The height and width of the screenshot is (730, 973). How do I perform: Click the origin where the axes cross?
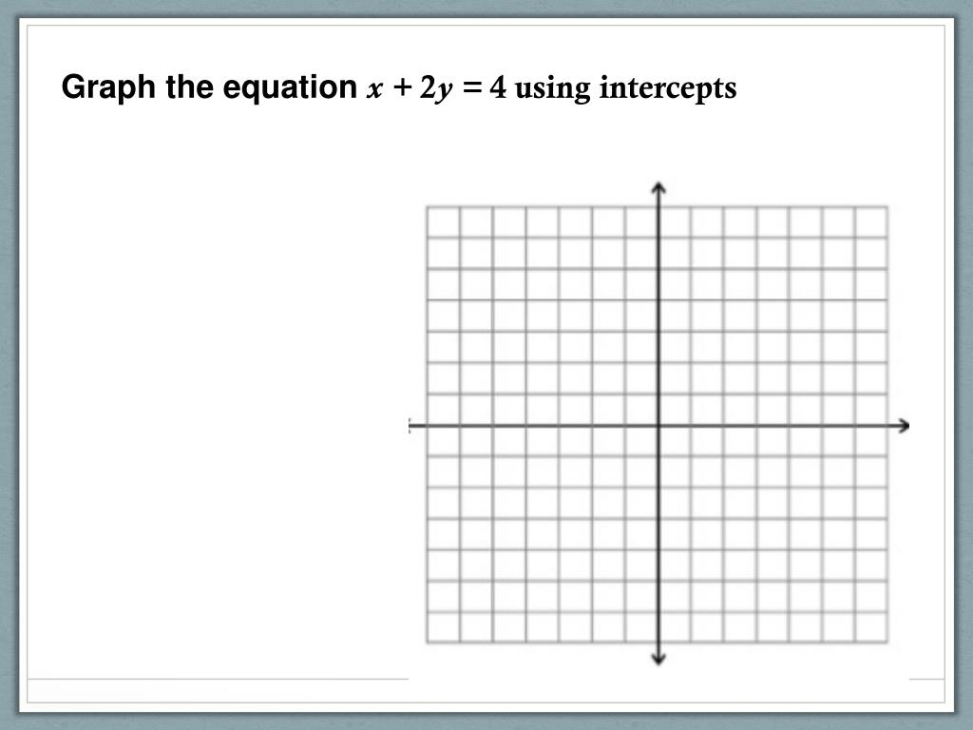[658, 426]
